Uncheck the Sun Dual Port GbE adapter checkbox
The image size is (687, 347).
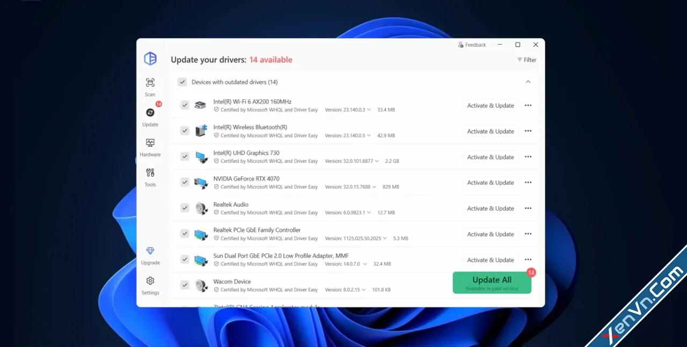[x=185, y=260]
